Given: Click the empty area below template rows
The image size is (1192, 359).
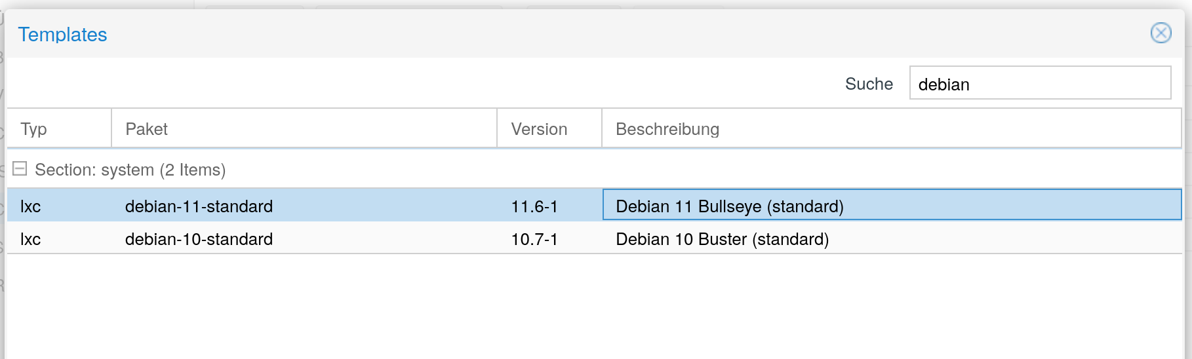Looking at the screenshot, I should click(590, 308).
